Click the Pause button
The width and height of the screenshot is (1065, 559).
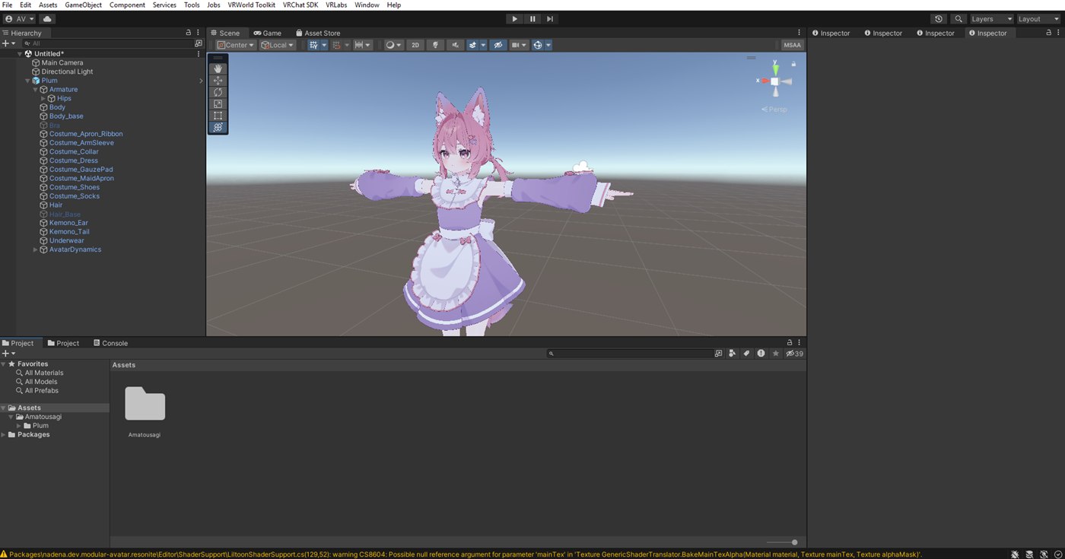click(532, 19)
